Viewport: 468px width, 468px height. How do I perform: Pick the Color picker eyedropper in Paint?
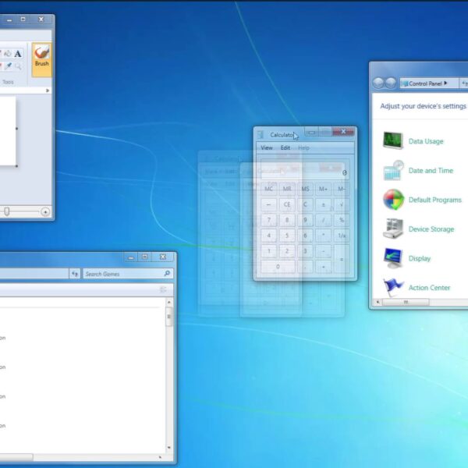(x=8, y=66)
